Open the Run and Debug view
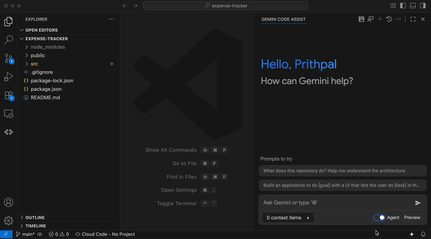Screen dimensions: 431x239 [8, 77]
